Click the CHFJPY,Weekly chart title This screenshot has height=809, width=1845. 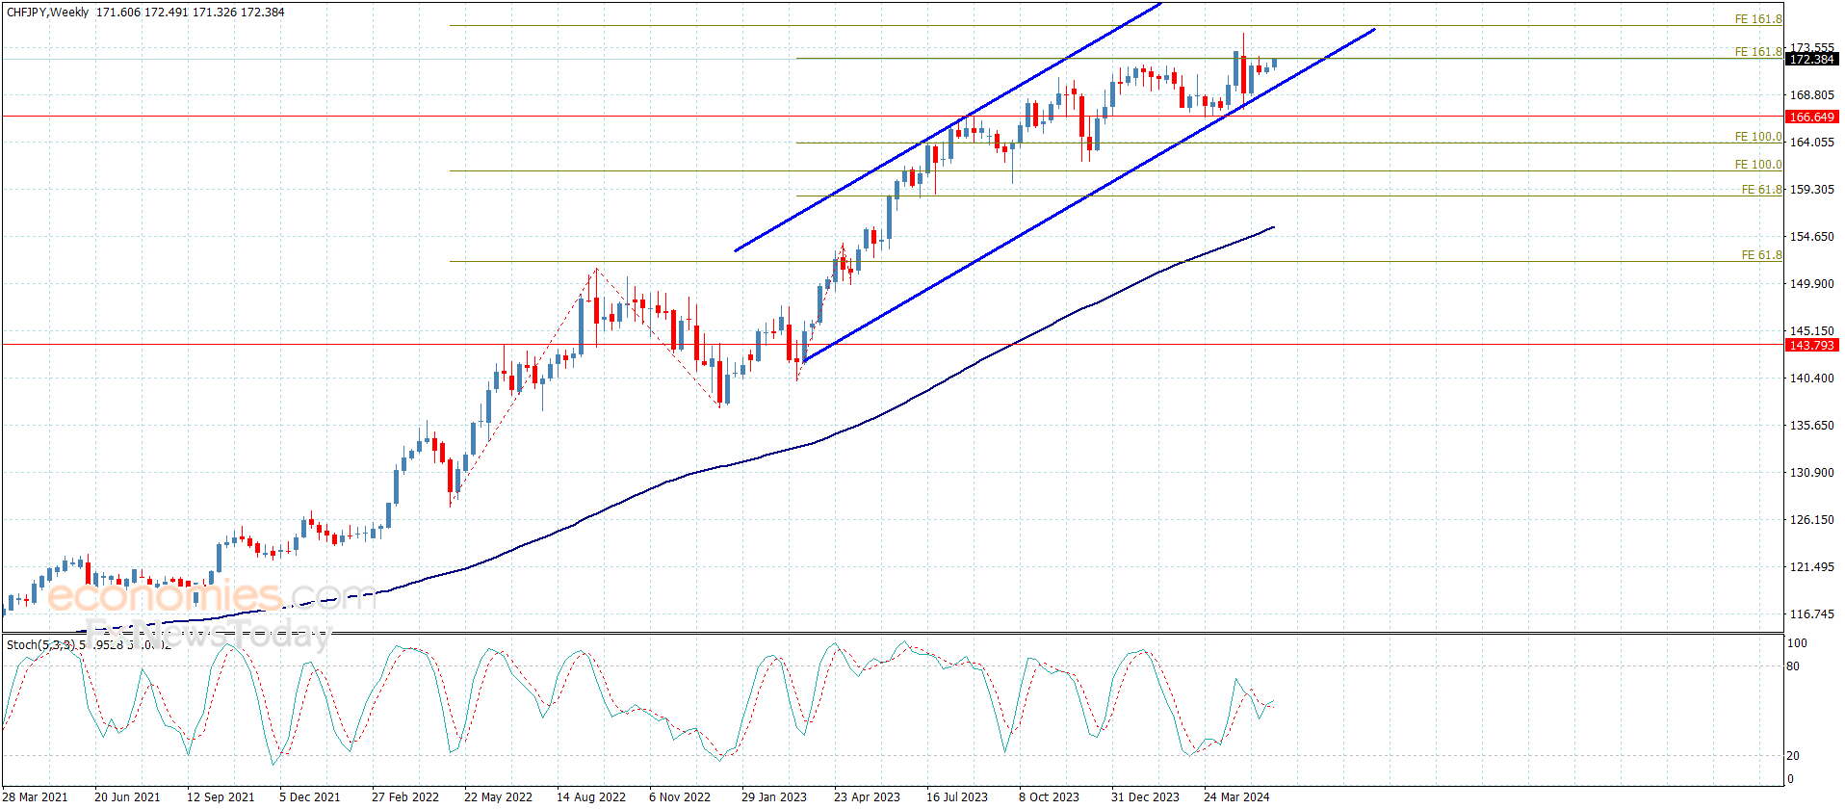click(48, 13)
